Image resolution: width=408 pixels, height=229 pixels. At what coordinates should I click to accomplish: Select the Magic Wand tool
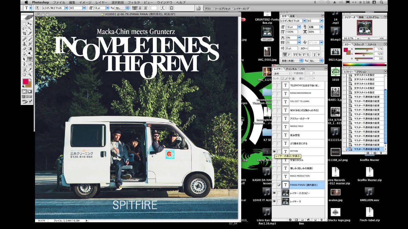point(30,28)
